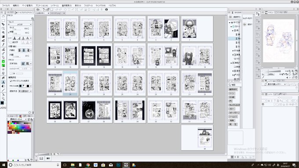Click the Open file icon in command bar
This screenshot has width=299, height=168.
(x=48, y=10)
